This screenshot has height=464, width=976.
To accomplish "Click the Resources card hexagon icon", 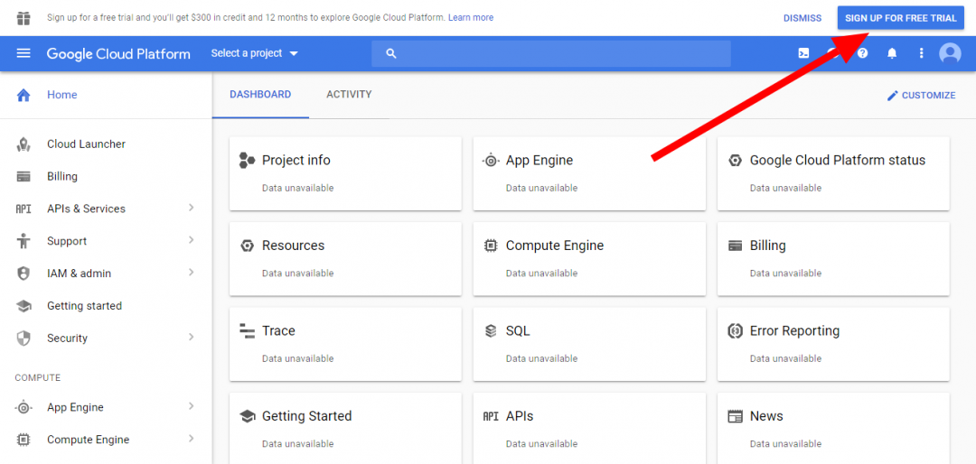I will click(x=247, y=246).
